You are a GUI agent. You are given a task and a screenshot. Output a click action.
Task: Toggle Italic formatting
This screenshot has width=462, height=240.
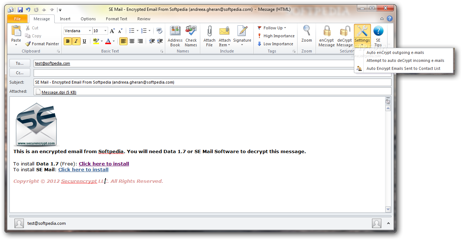click(x=76, y=41)
